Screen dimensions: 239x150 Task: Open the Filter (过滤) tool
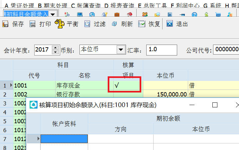click(95, 24)
